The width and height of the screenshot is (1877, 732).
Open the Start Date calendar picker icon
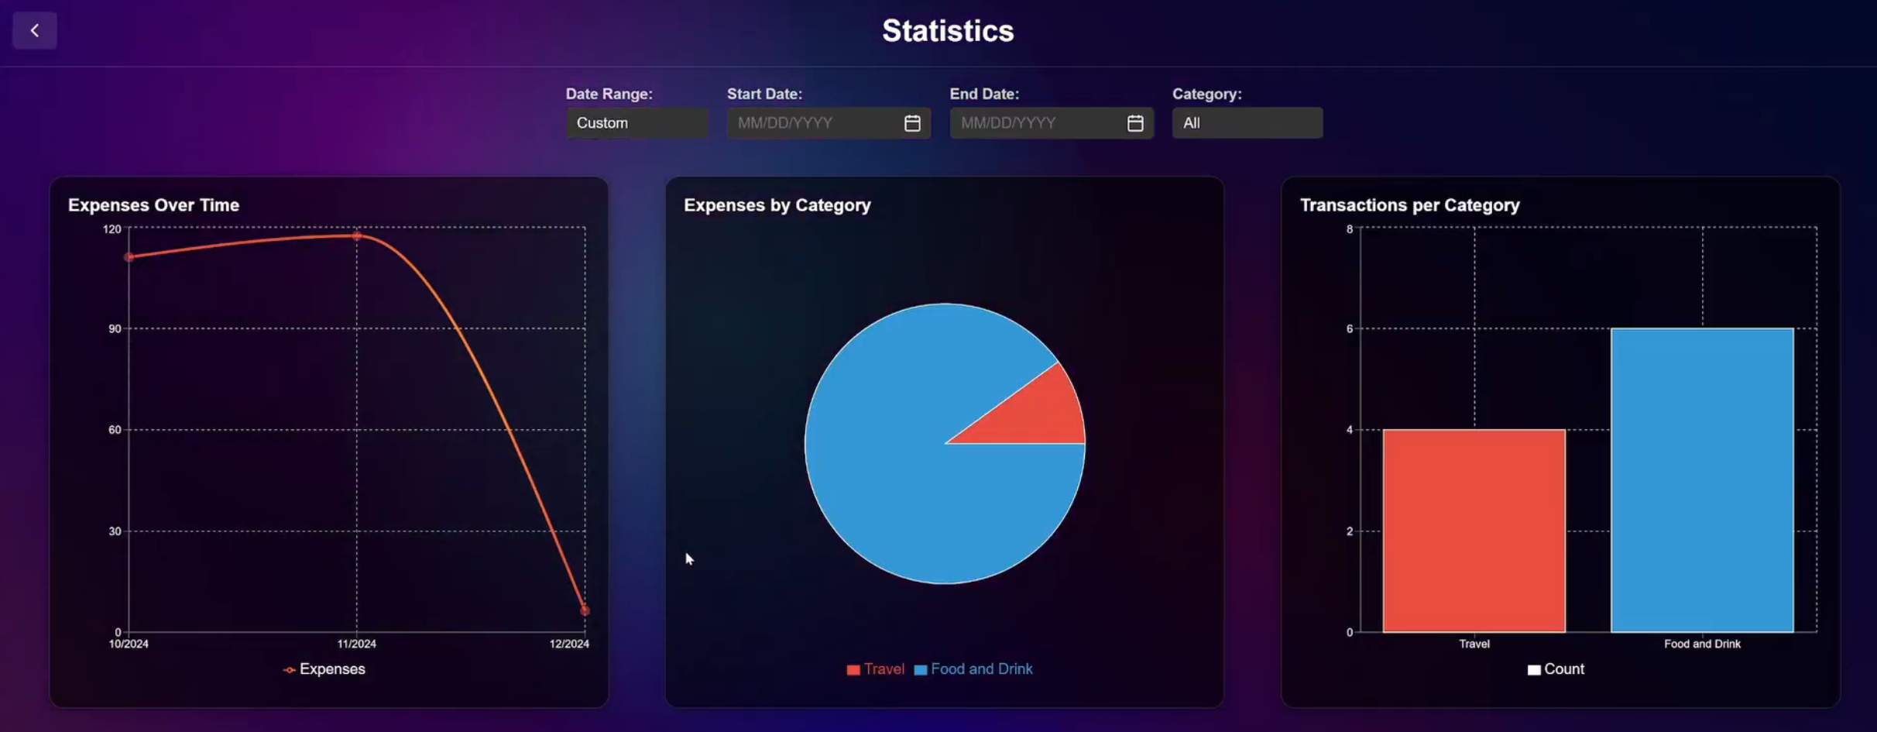[x=911, y=123]
